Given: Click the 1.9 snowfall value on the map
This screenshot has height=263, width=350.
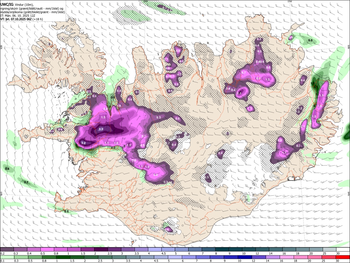Looking at the screenshot, I should [x=129, y=145].
